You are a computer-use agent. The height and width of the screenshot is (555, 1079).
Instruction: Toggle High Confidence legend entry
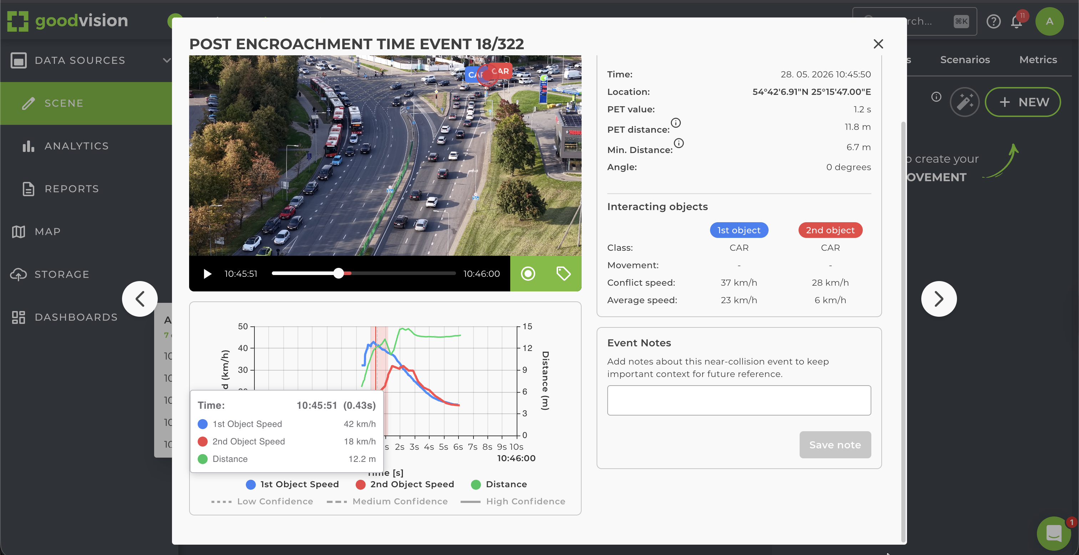[x=513, y=502]
